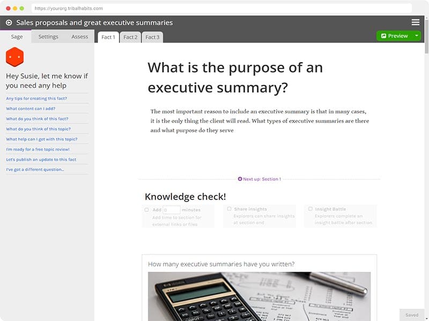Enable the Add minutes checkbox

click(147, 210)
